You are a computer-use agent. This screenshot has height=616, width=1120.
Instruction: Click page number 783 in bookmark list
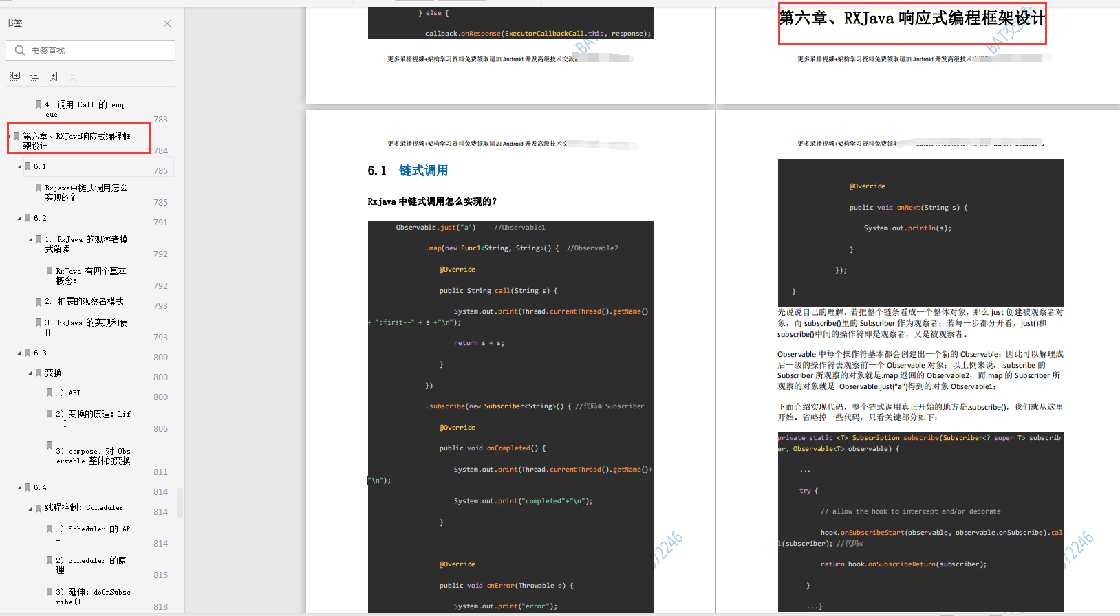click(160, 120)
